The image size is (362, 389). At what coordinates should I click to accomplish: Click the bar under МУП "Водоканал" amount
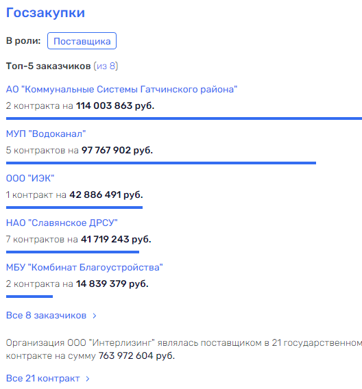(161, 163)
